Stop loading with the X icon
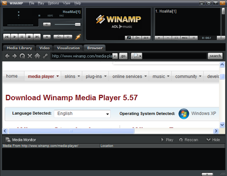227x176 pixels. point(30,56)
